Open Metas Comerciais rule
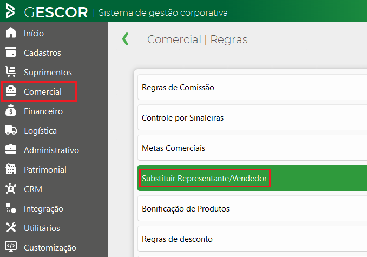Image resolution: width=367 pixels, height=257 pixels. pos(252,148)
